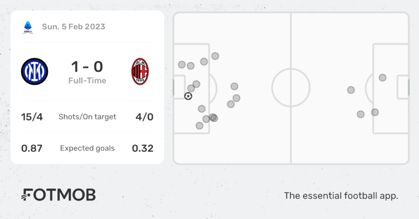Select the Expected goals stat label
Screen dimensions: 419x219
pyautogui.click(x=88, y=148)
